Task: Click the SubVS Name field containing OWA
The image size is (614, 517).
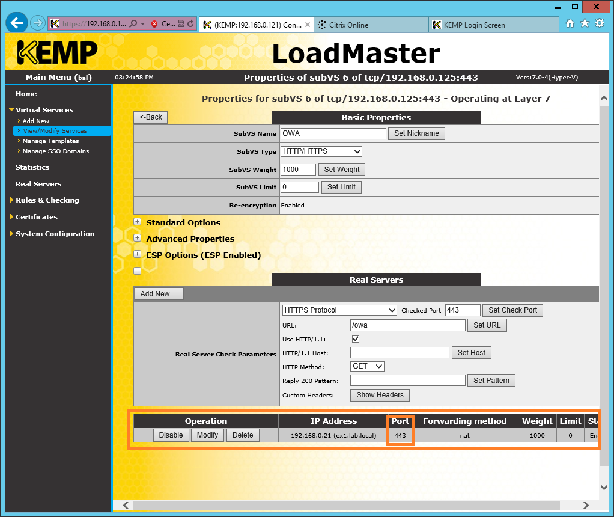Action: [333, 133]
